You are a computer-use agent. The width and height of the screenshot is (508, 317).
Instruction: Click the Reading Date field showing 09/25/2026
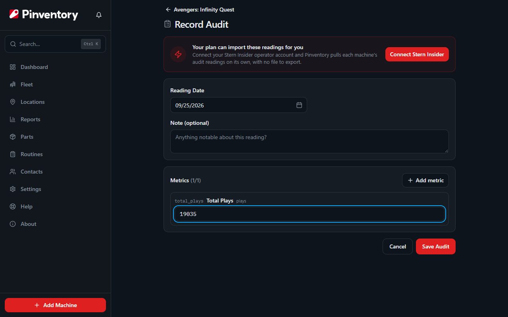click(x=239, y=105)
